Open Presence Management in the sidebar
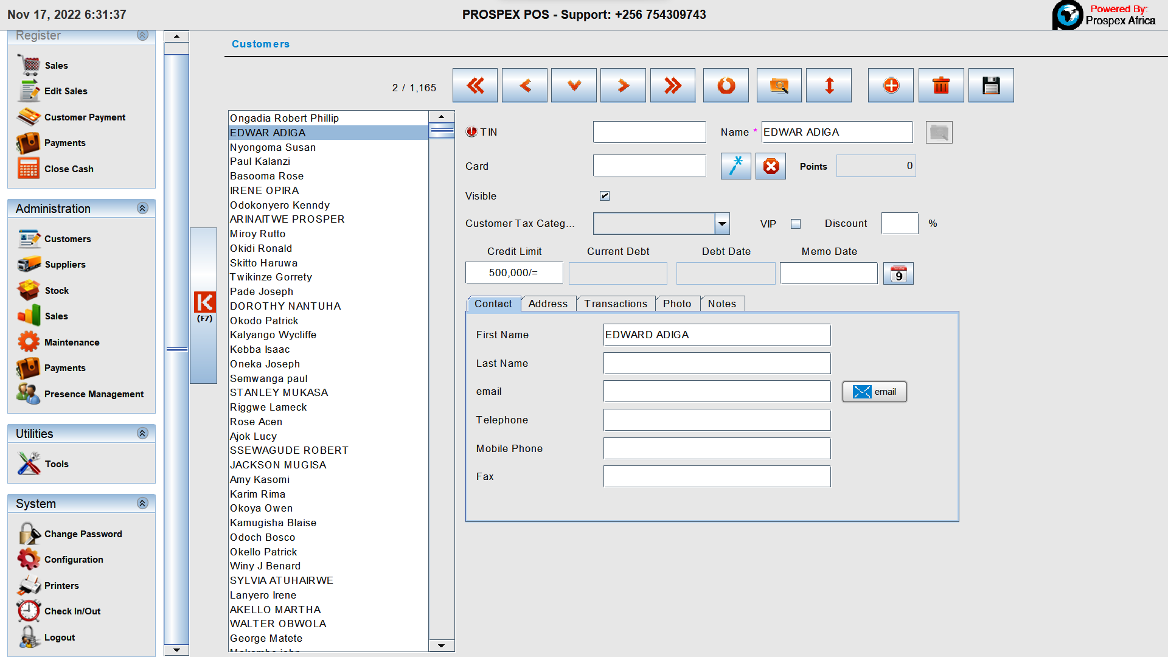Viewport: 1168px width, 657px height. point(94,394)
